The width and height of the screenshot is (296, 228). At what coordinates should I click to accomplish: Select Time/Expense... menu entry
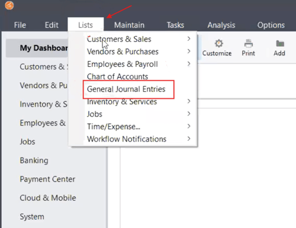tap(114, 127)
